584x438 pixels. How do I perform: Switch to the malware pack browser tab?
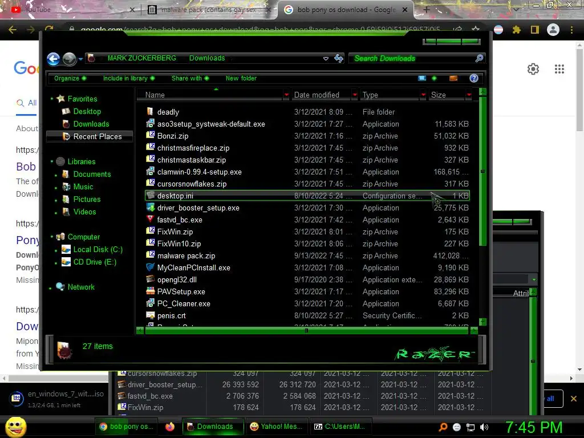(209, 10)
